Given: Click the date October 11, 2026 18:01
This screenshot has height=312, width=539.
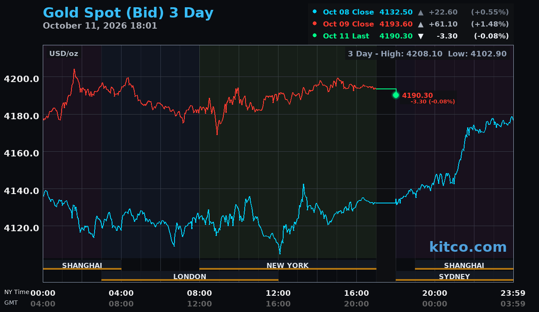Looking at the screenshot, I should [100, 26].
